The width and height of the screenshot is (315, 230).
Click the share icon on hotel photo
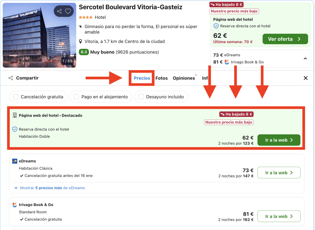59,11
